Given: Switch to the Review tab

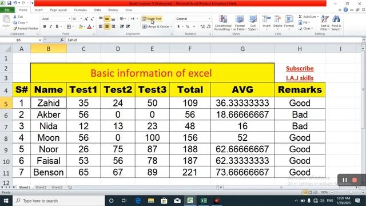Looking at the screenshot, I should pyautogui.click(x=113, y=10).
